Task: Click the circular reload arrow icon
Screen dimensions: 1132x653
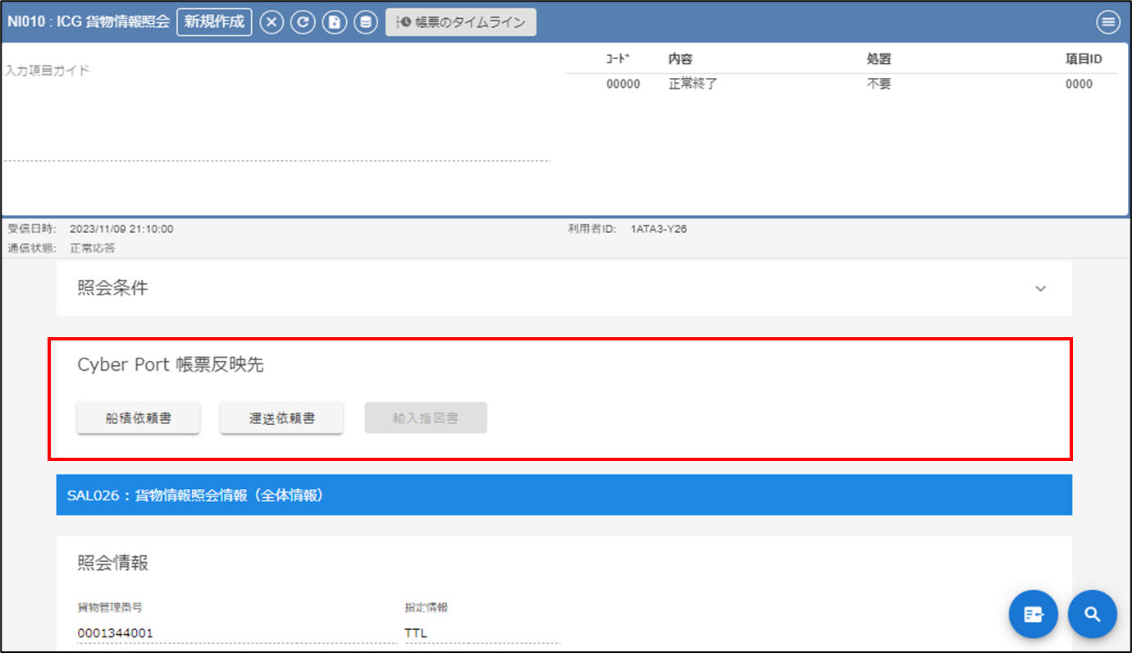Action: tap(304, 22)
